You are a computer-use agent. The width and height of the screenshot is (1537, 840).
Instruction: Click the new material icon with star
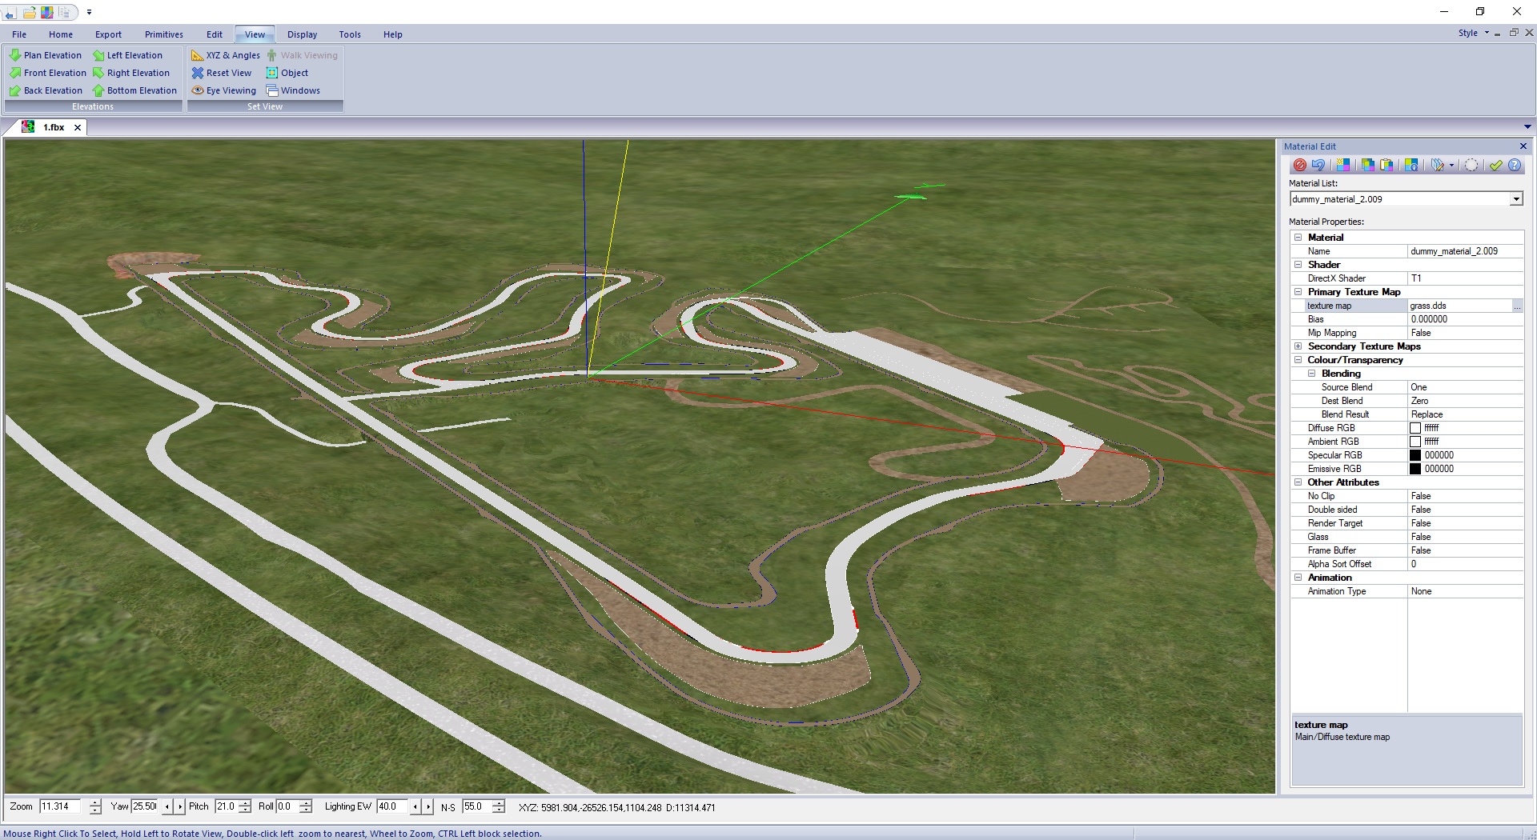coord(1342,165)
